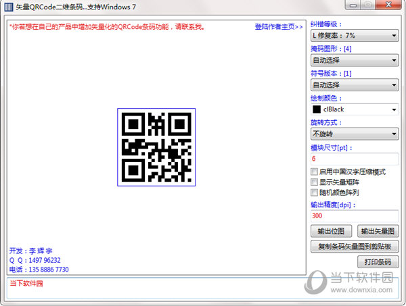The image size is (406, 306).
Task: Open the symbol version 符号版本 dropdown
Action: pyautogui.click(x=355, y=84)
